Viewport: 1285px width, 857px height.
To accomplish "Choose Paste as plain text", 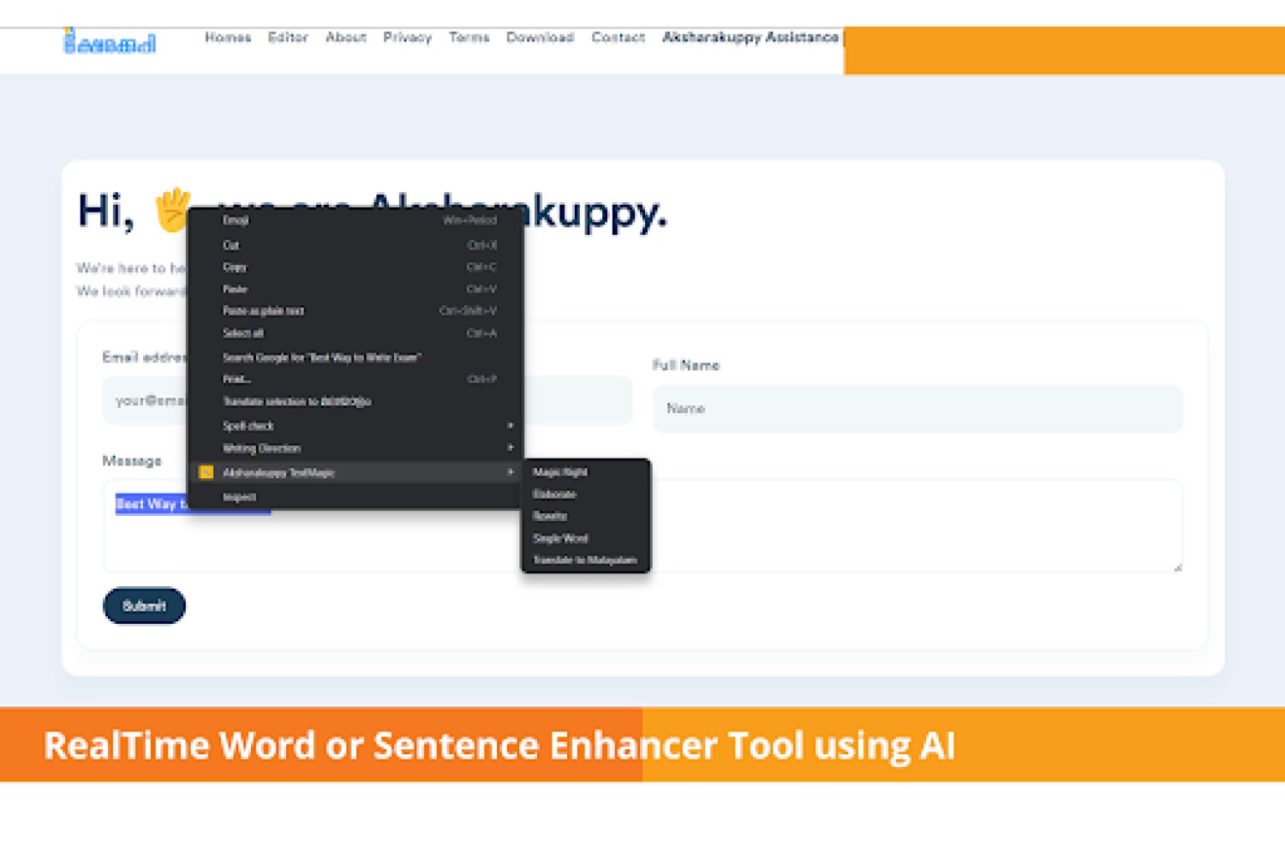I will pos(355,311).
